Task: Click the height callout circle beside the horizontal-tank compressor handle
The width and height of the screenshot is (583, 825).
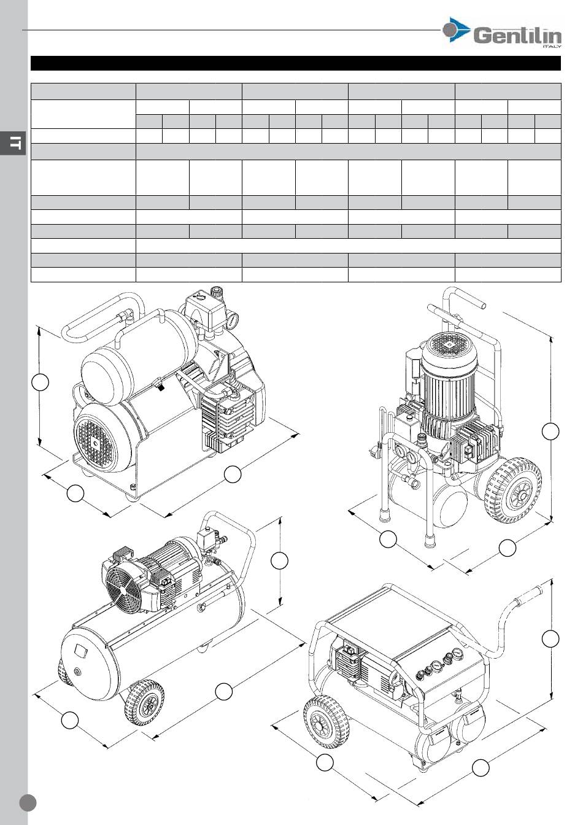Action: click(x=280, y=560)
